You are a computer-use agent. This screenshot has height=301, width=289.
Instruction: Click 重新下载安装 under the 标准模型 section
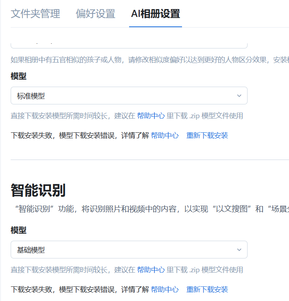207,136
